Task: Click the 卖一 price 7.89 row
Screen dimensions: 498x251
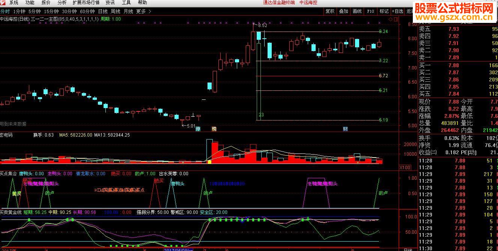Action: pyautogui.click(x=458, y=57)
